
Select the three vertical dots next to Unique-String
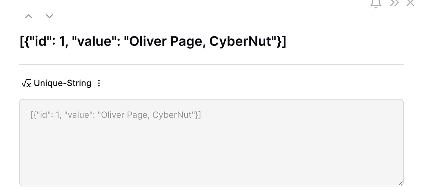pos(99,83)
